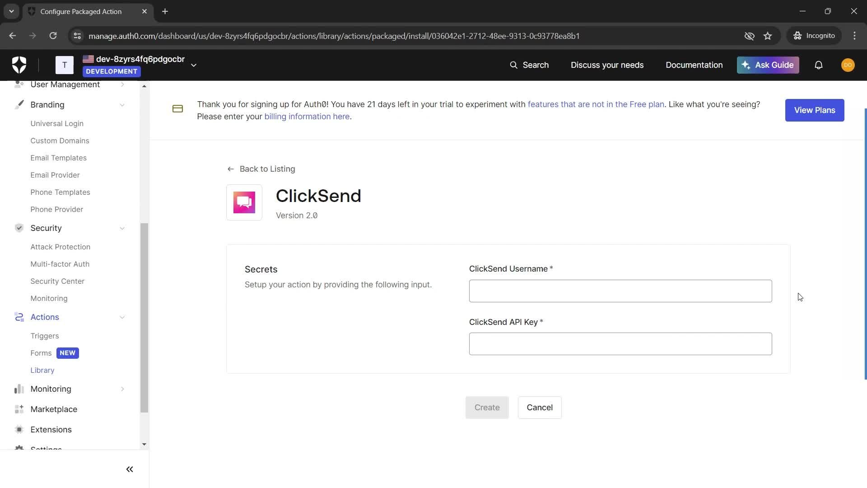The width and height of the screenshot is (867, 488).
Task: Select the Branding brush icon
Action: [x=19, y=105]
